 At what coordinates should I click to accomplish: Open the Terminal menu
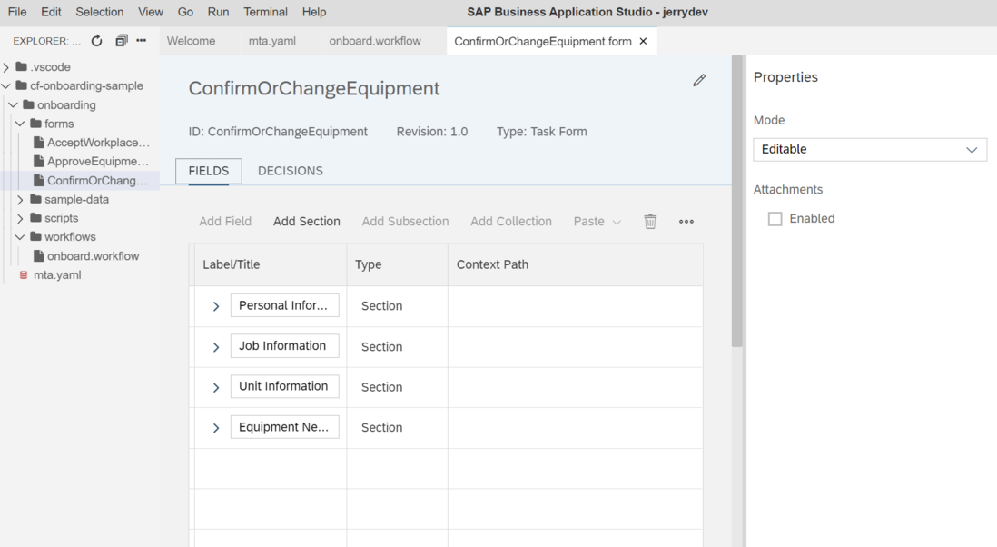tap(266, 12)
